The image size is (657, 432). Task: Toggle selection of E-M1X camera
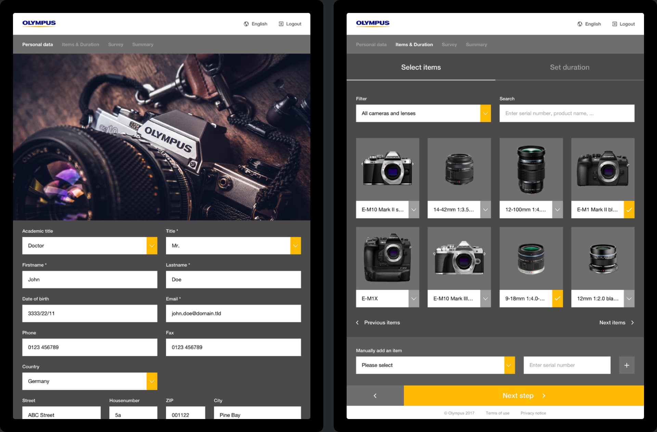click(x=414, y=298)
